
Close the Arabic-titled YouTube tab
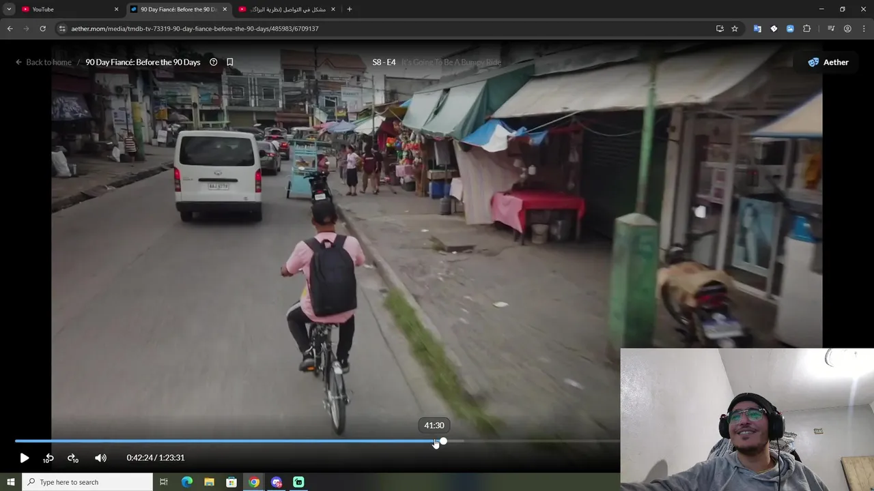coord(333,10)
